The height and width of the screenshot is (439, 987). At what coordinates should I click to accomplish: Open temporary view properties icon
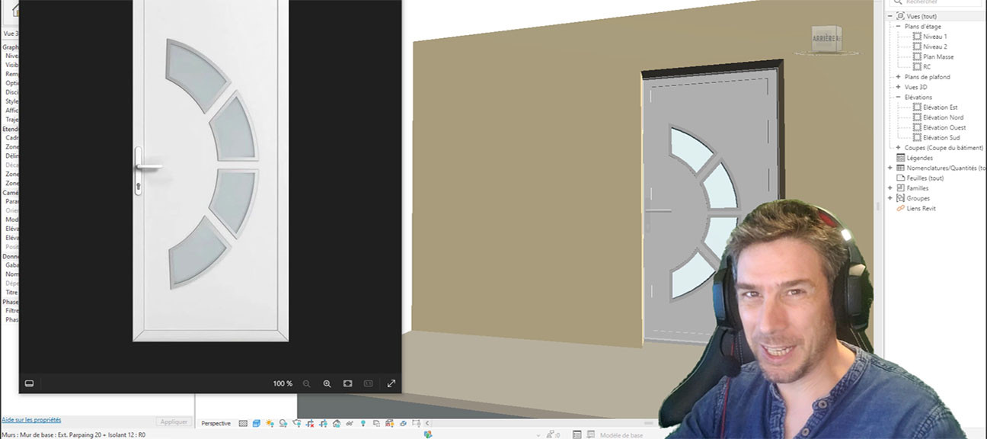point(377,423)
